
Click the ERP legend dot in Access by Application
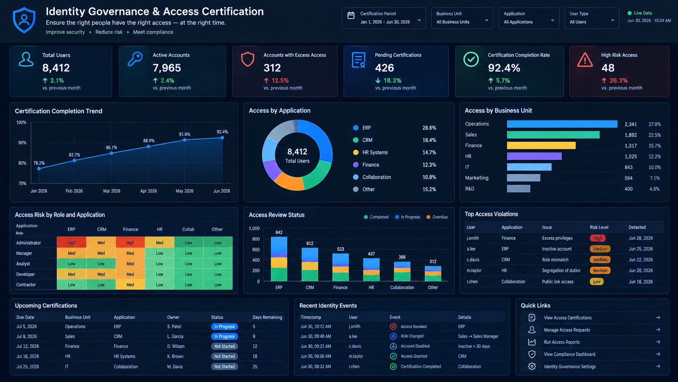(356, 128)
